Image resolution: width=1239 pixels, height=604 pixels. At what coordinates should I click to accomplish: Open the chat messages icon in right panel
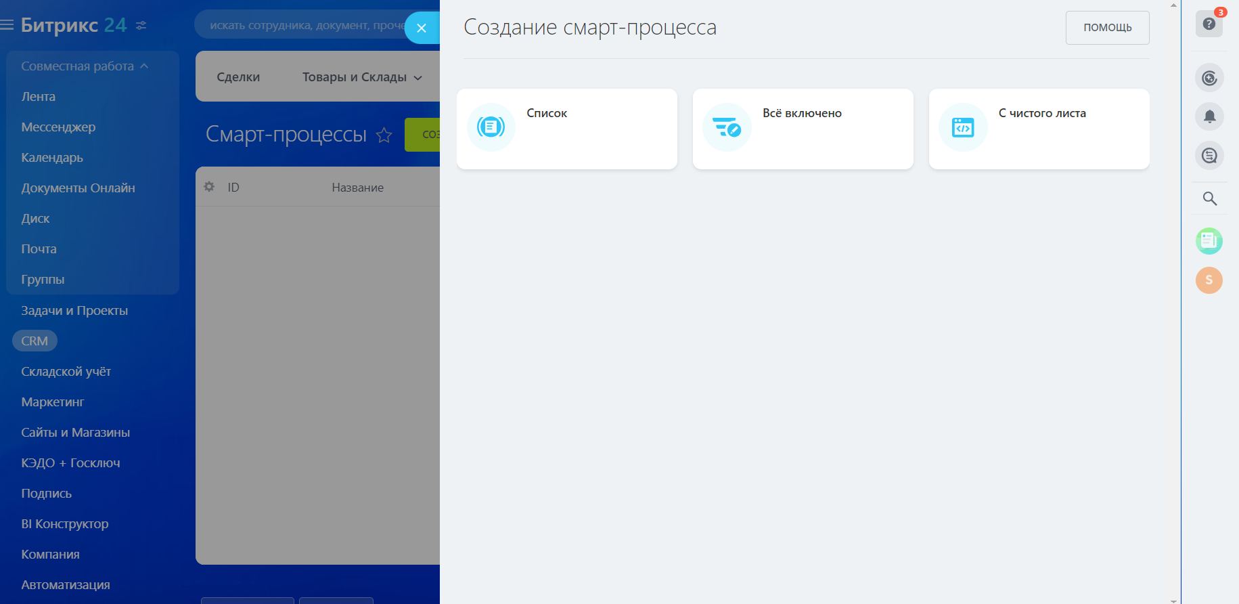click(1209, 156)
